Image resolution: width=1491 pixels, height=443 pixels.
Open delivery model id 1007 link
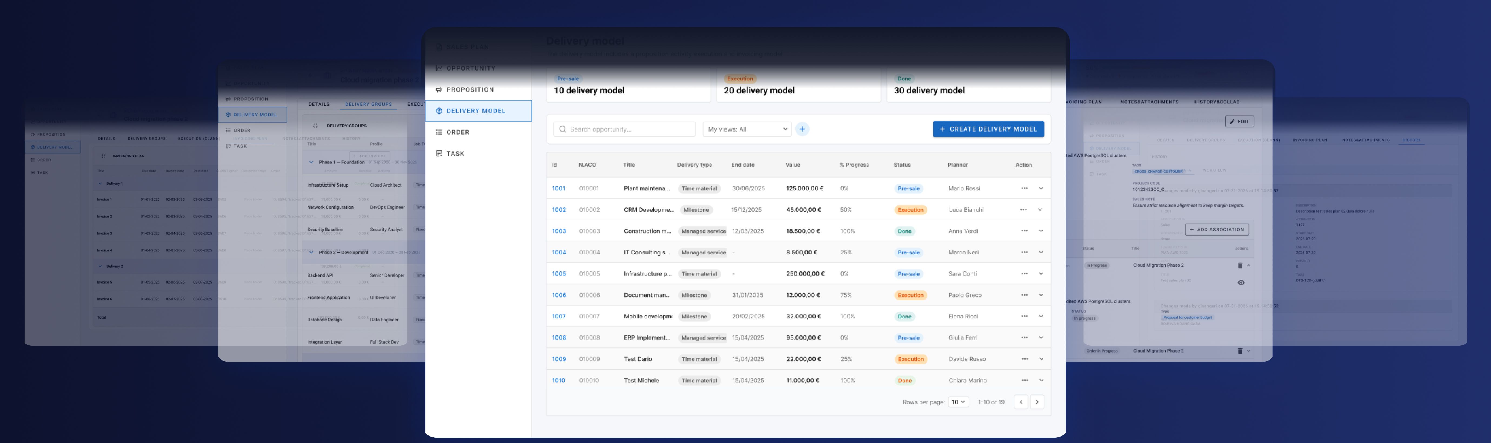click(559, 316)
